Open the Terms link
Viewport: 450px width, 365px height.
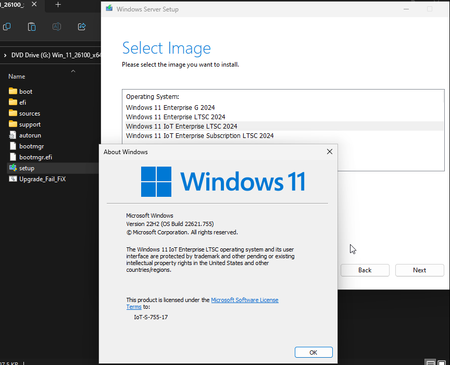pyautogui.click(x=134, y=307)
